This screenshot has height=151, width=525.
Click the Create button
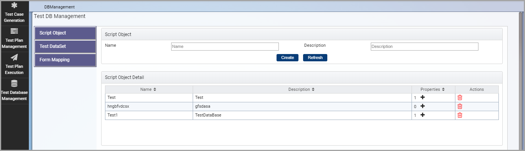point(287,57)
